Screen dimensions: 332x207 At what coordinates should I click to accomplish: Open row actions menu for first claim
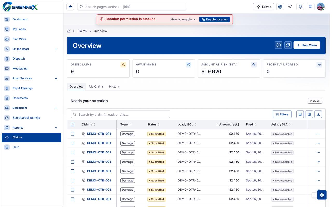[318, 134]
